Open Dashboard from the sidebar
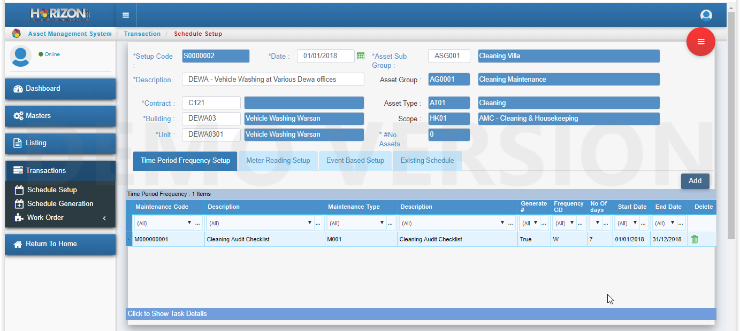This screenshot has height=331, width=740. (60, 89)
